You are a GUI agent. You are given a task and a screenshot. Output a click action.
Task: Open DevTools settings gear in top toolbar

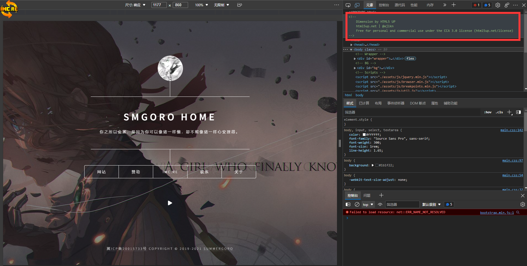coord(498,5)
